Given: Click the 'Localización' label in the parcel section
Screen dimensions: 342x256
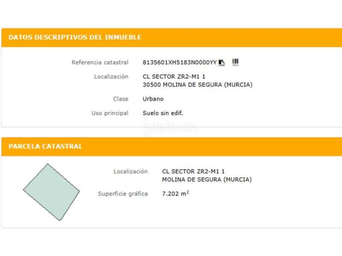Looking at the screenshot, I should tap(130, 172).
